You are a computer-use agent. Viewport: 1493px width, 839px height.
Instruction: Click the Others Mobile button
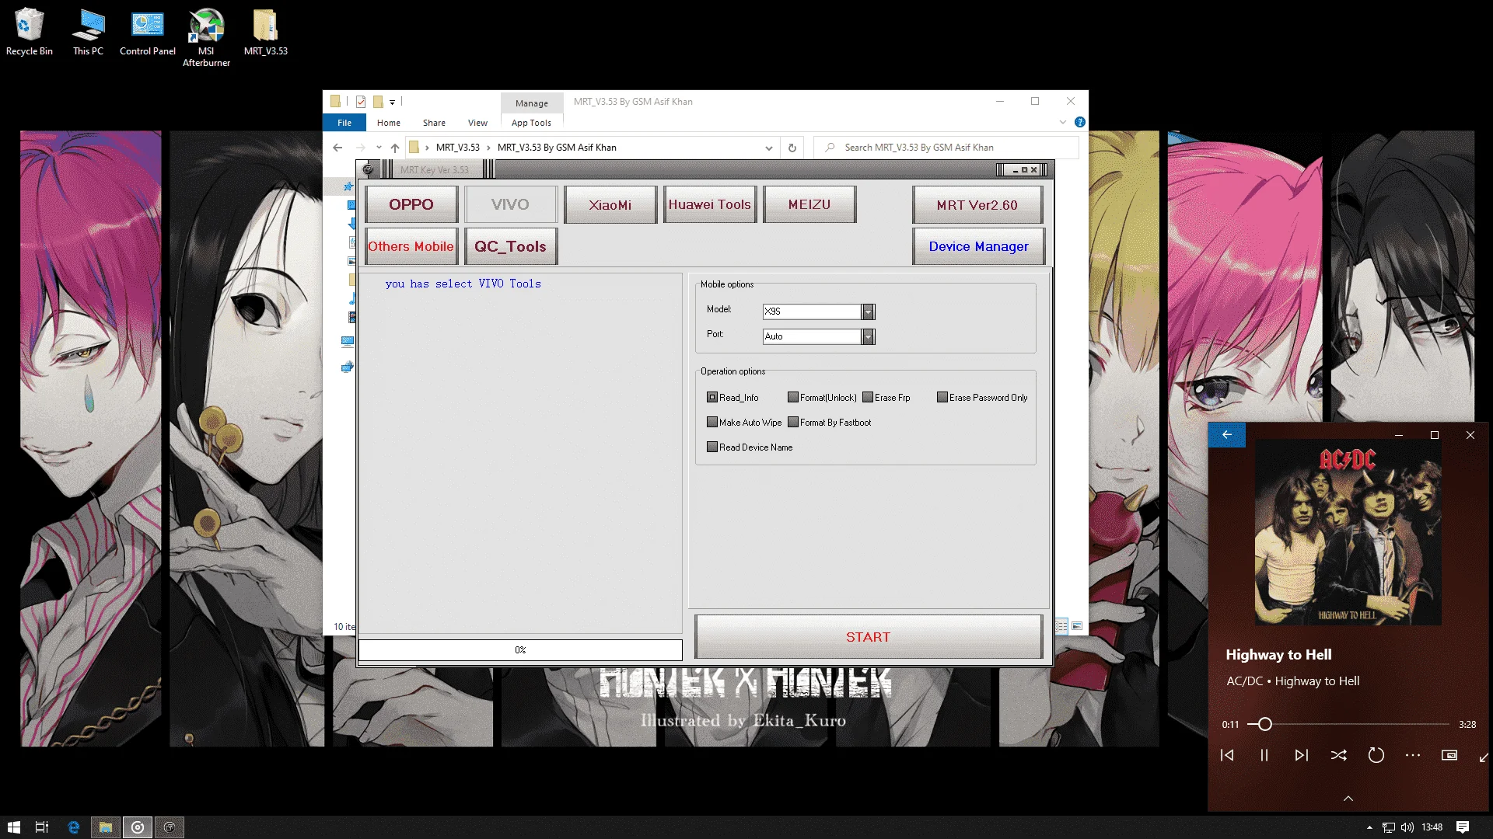[x=411, y=246]
